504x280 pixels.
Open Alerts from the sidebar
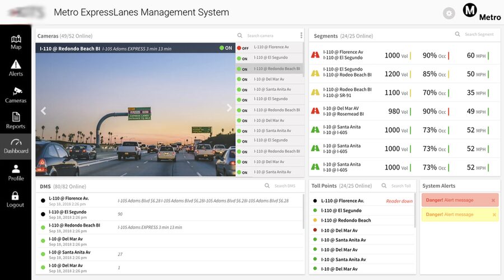[16, 68]
